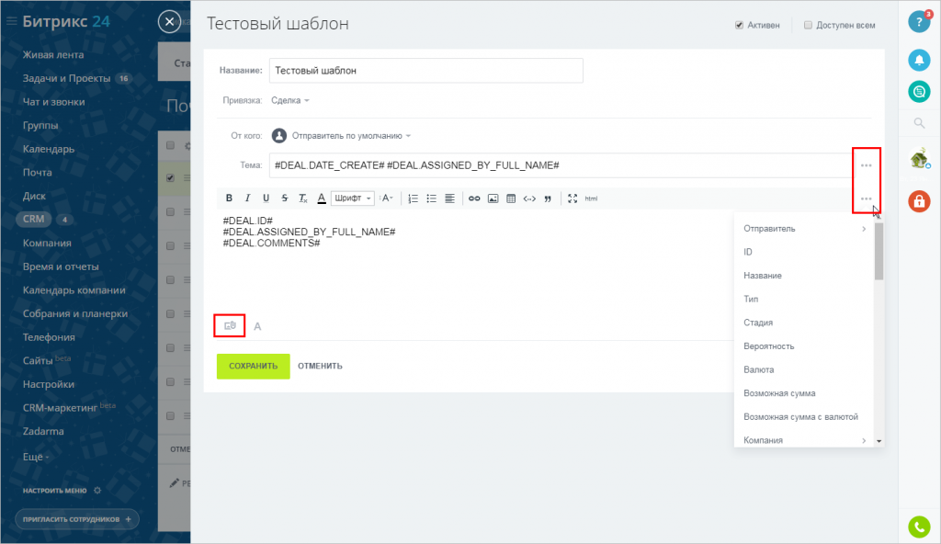Viewport: 941px width, 544px height.
Task: Open Отправитель по умолчанию sender dropdown
Action: coord(351,136)
